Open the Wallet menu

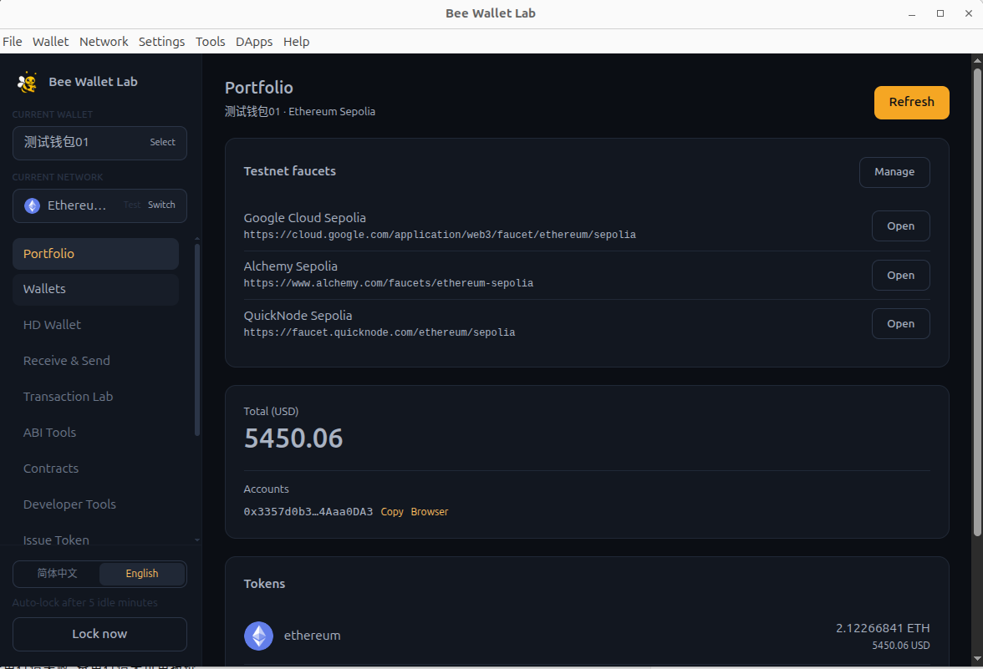pos(51,42)
